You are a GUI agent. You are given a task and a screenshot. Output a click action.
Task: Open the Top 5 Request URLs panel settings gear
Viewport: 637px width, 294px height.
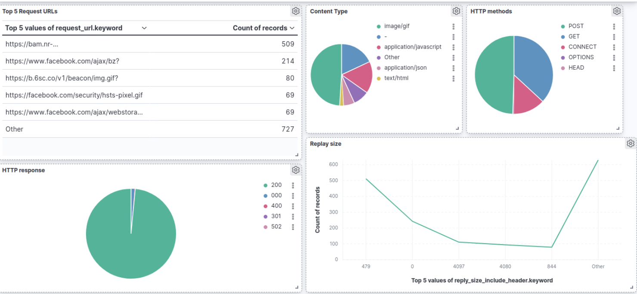(x=296, y=11)
